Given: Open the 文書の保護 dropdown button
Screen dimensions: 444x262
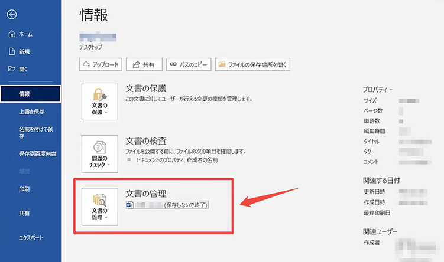Looking at the screenshot, I should [x=100, y=101].
